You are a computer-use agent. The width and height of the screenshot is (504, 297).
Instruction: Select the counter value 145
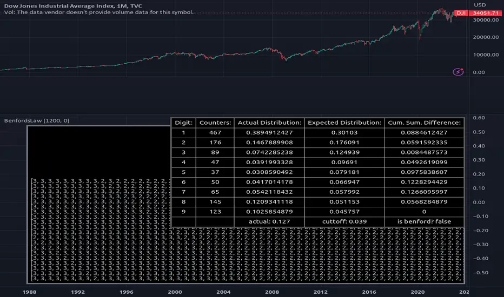pos(215,202)
